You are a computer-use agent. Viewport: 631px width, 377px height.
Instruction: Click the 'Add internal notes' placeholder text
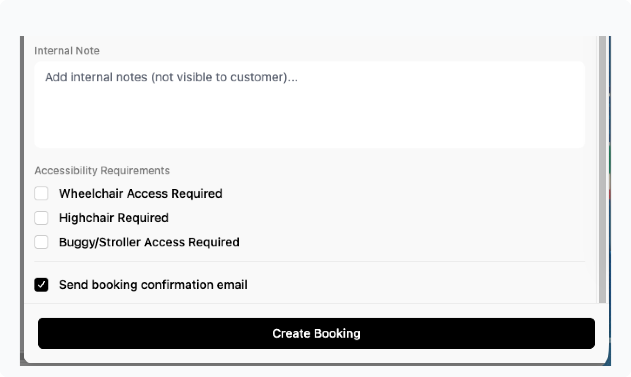tap(171, 77)
